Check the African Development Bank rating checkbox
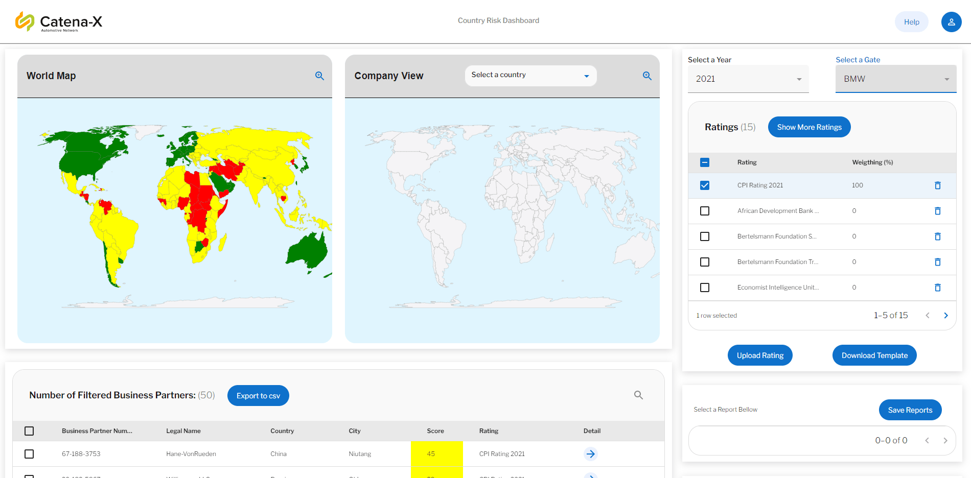This screenshot has width=971, height=478. [x=705, y=211]
